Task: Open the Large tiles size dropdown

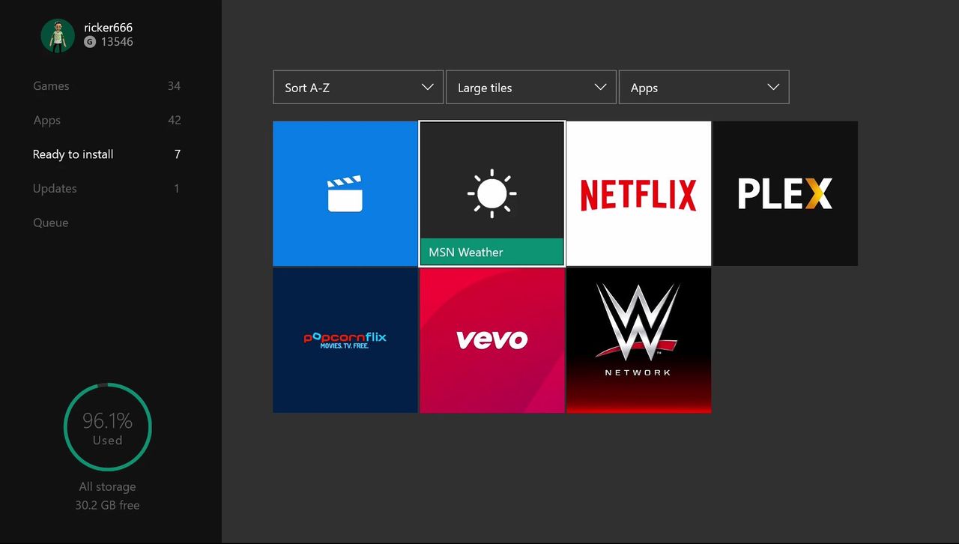Action: point(531,87)
